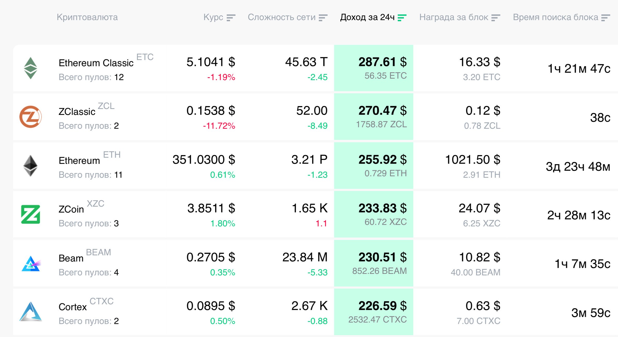The image size is (618, 337).
Task: Open the ZCoin coin name
Action: tap(71, 209)
